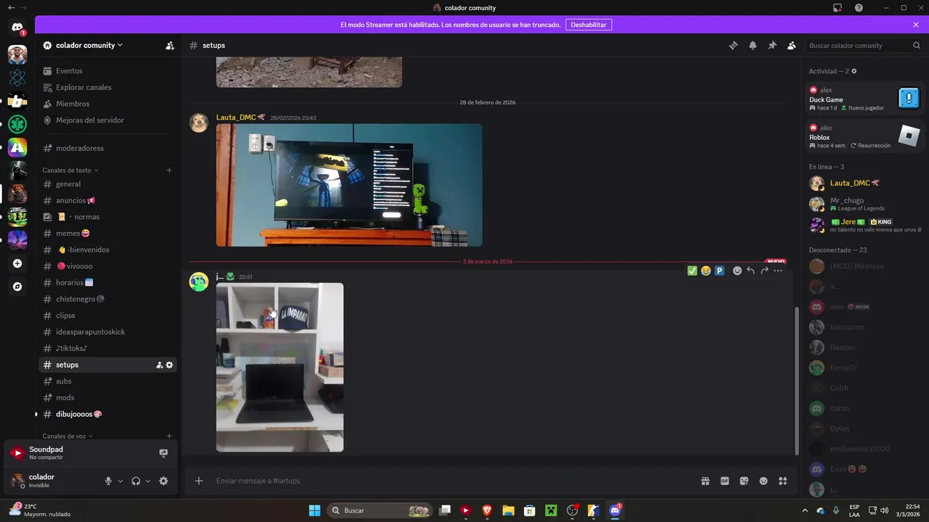
Task: Open Windows Start menu
Action: [314, 510]
